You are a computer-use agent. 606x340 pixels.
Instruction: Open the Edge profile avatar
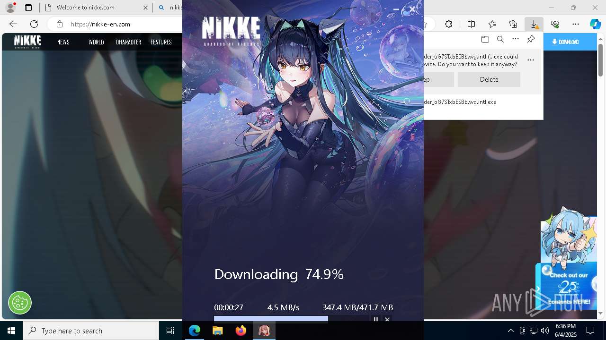(x=10, y=8)
